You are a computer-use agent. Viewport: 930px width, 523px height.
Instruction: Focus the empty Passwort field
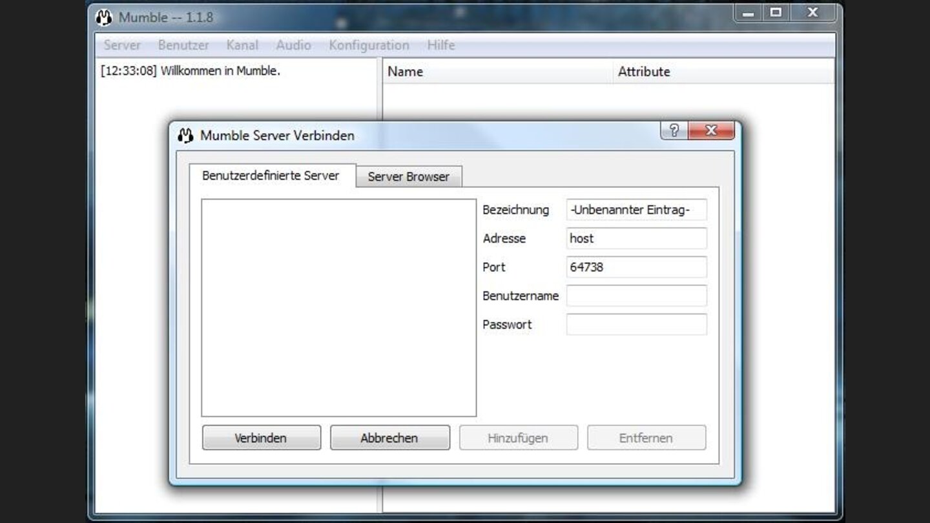[637, 324]
